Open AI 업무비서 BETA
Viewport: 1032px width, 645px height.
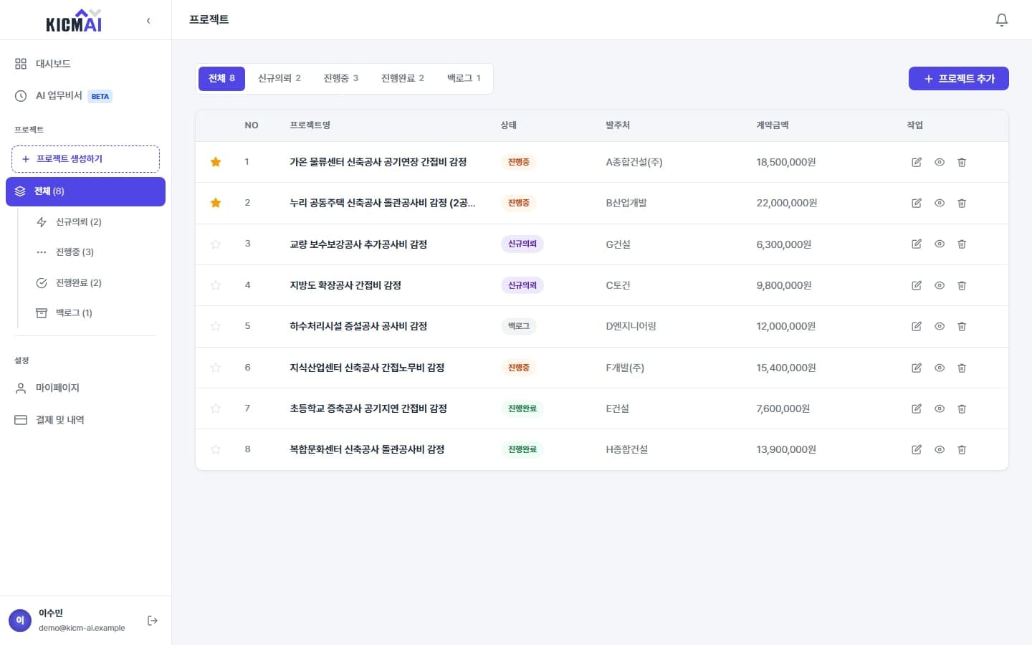(x=85, y=96)
